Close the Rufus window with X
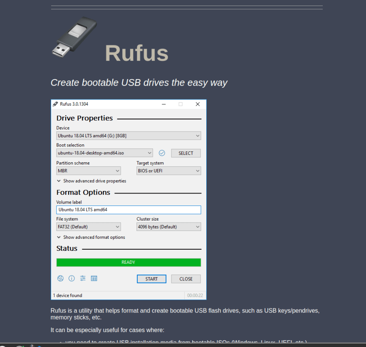 (198, 104)
